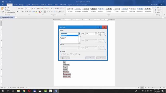
Task: Expand the Paragraph group dialog launcher
Action: click(x=65, y=15)
